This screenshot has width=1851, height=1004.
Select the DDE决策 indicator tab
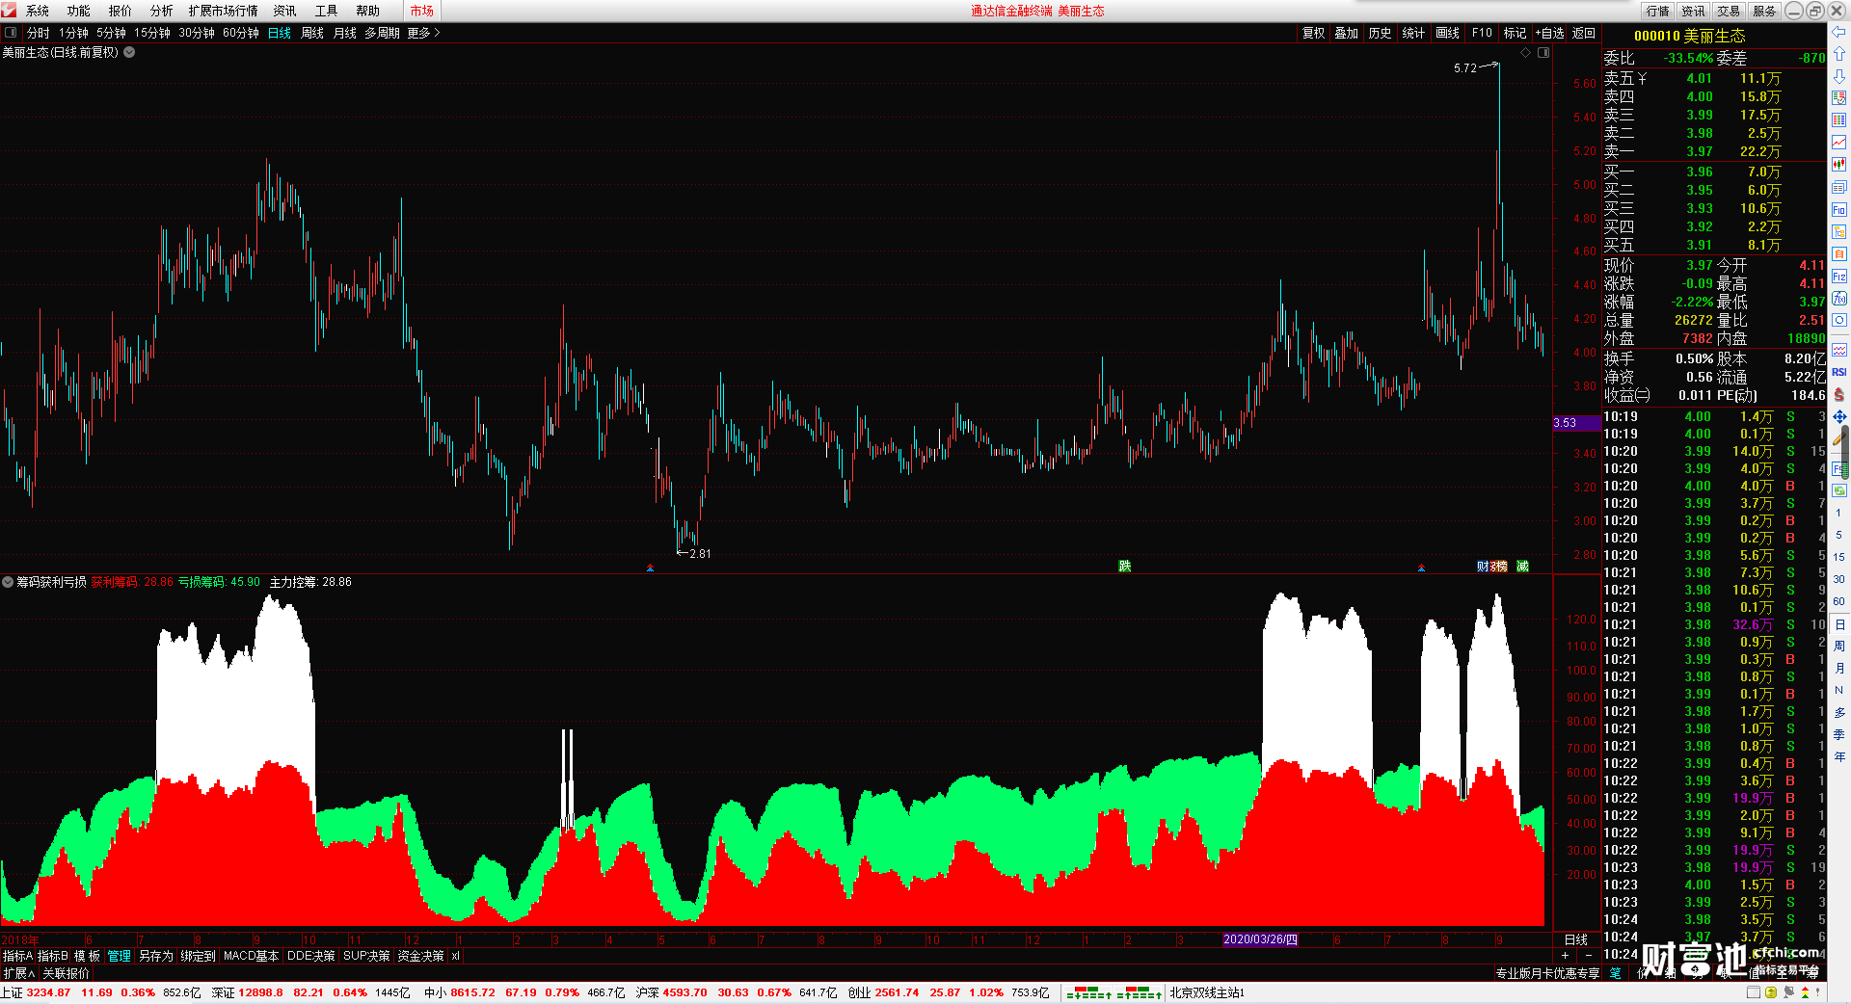tap(311, 956)
